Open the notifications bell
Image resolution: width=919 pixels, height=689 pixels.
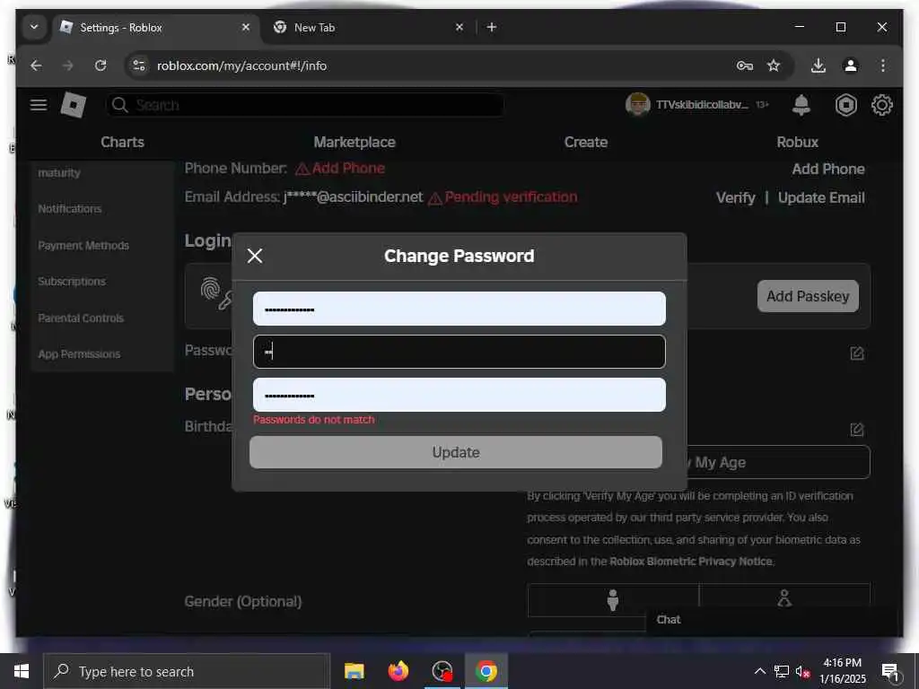click(x=801, y=105)
